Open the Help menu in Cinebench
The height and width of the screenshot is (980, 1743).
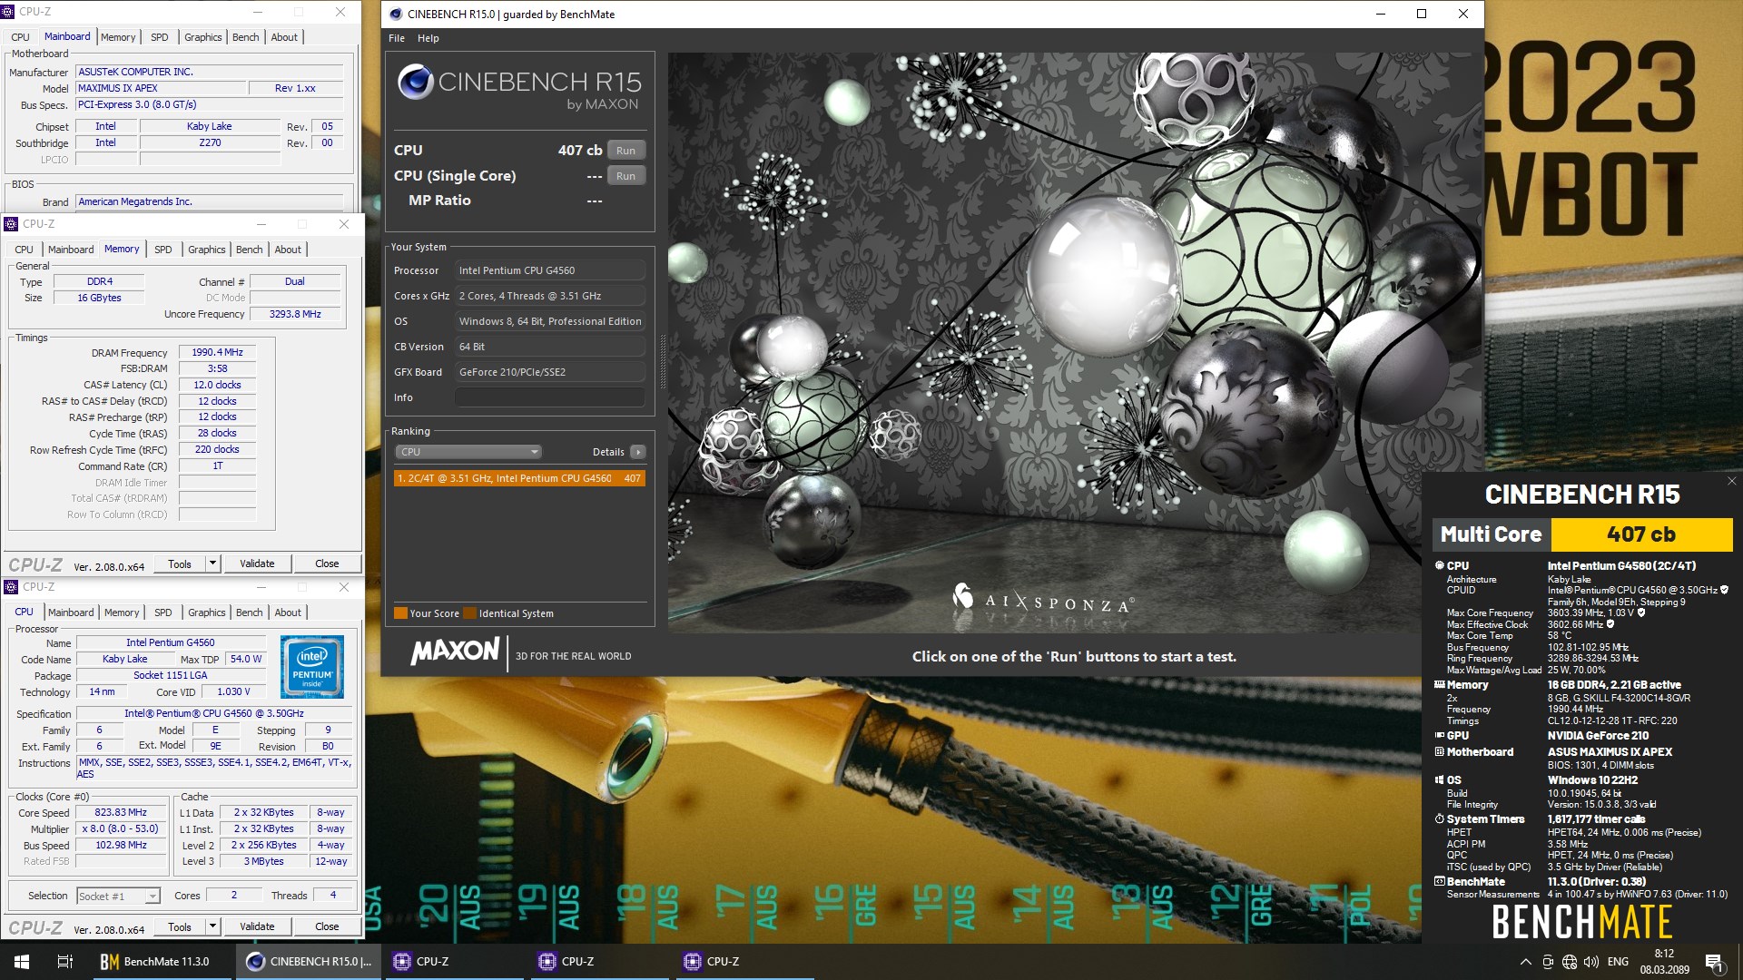pyautogui.click(x=428, y=38)
